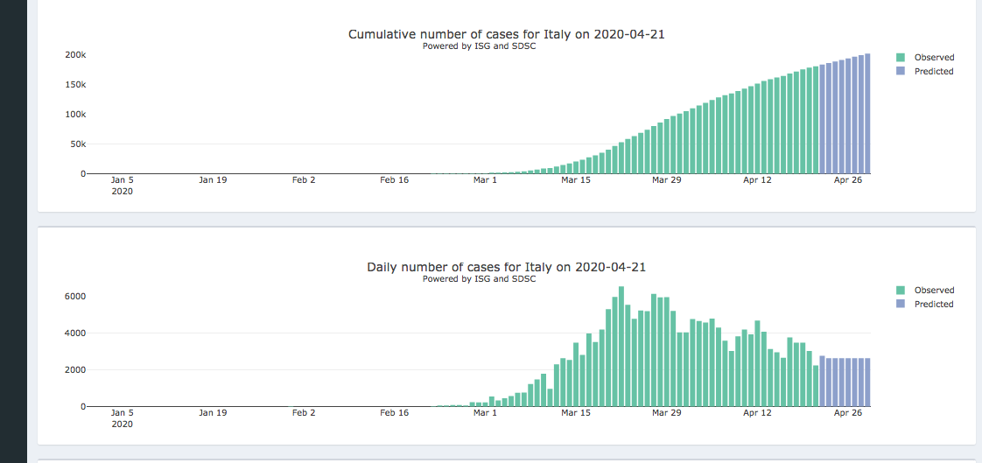Click 'Powered by ISG and SDSC' under daily title
This screenshot has width=982, height=463.
tap(479, 279)
